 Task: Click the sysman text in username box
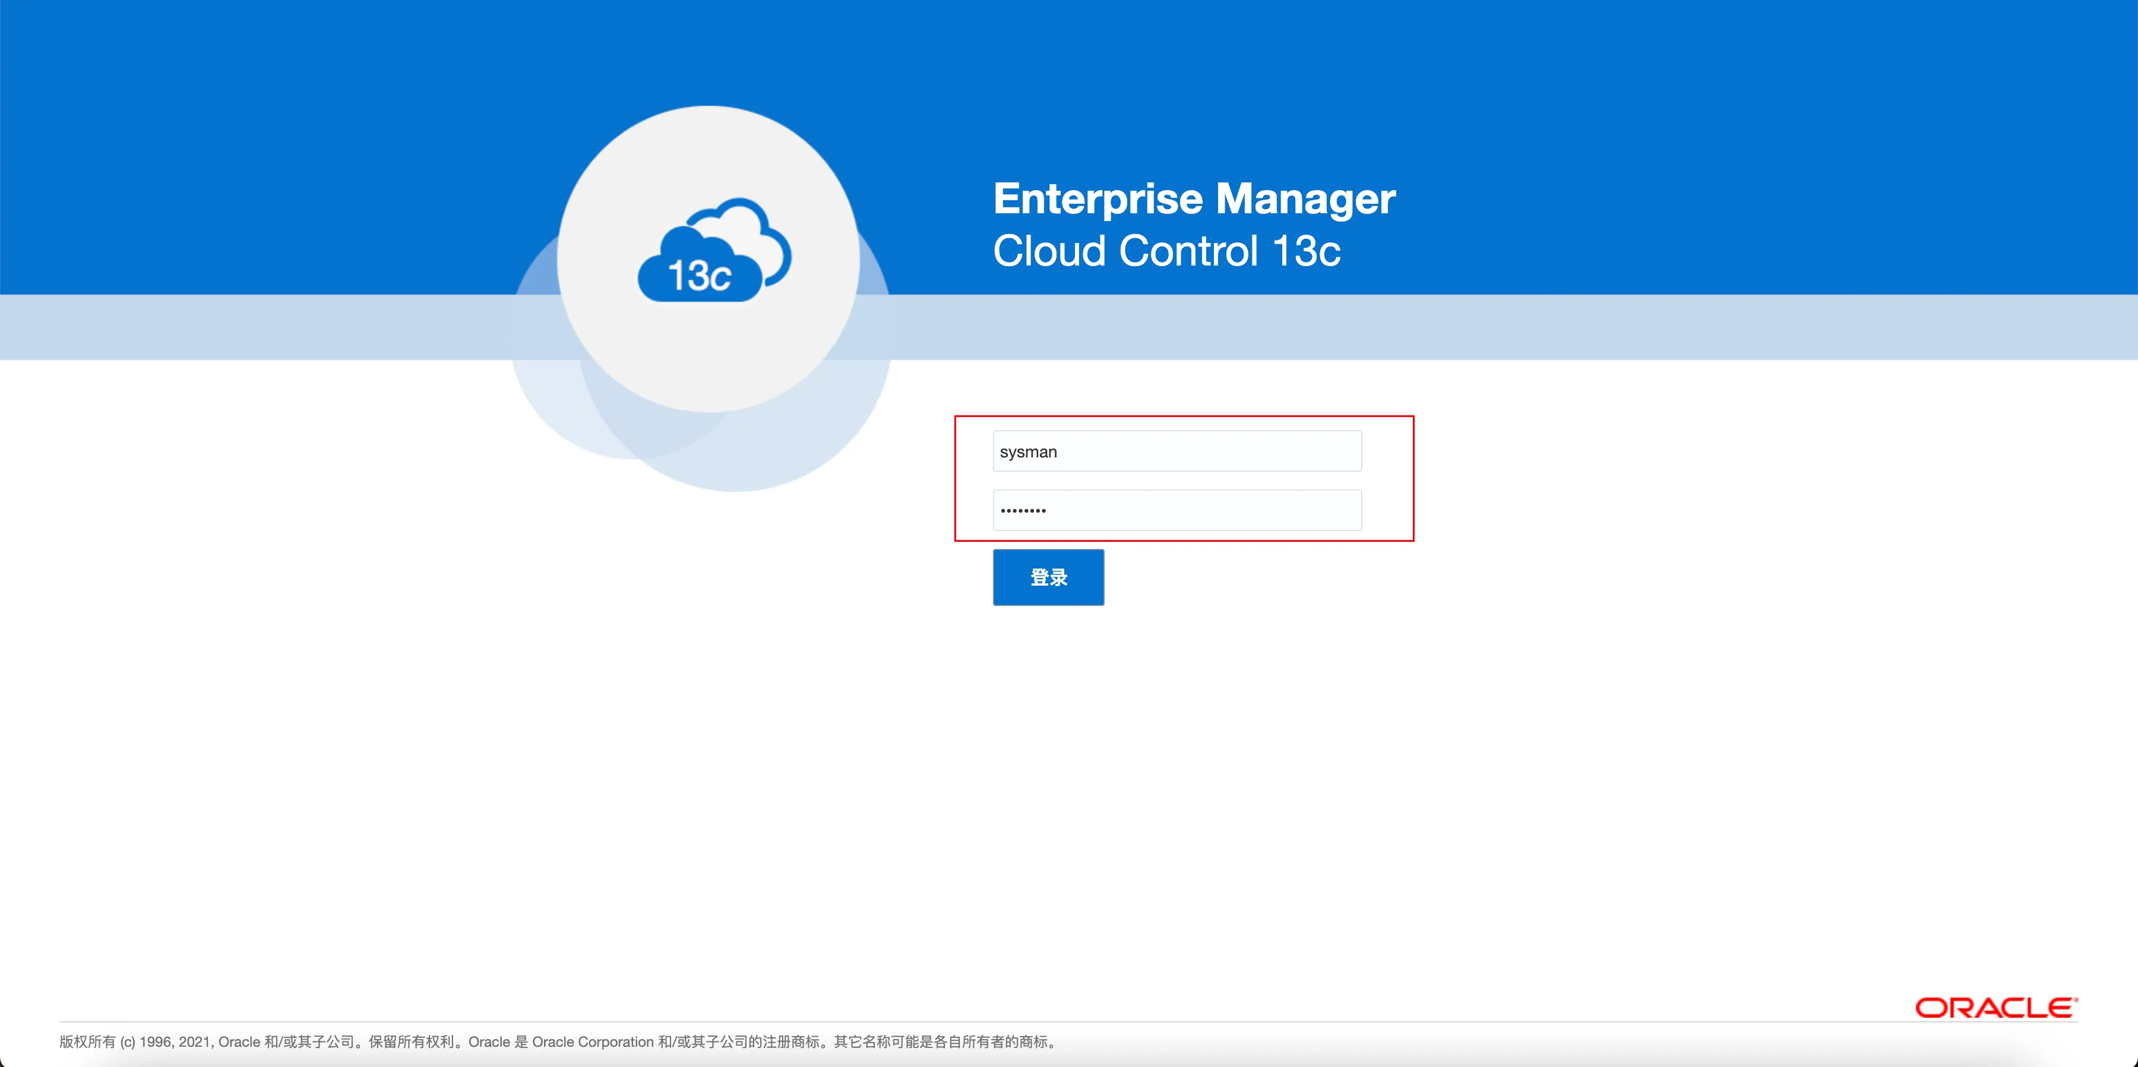tap(1027, 452)
